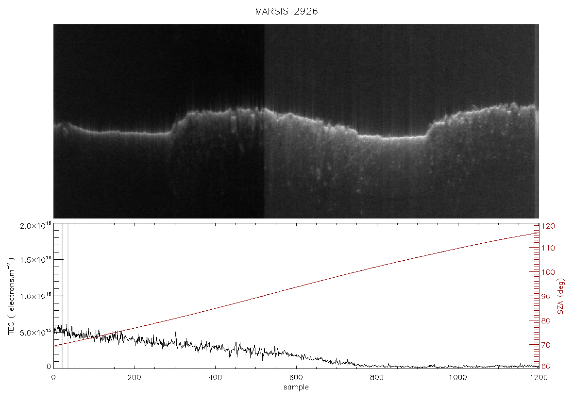Click the 5.0×10^15 TEC axis value

35,333
